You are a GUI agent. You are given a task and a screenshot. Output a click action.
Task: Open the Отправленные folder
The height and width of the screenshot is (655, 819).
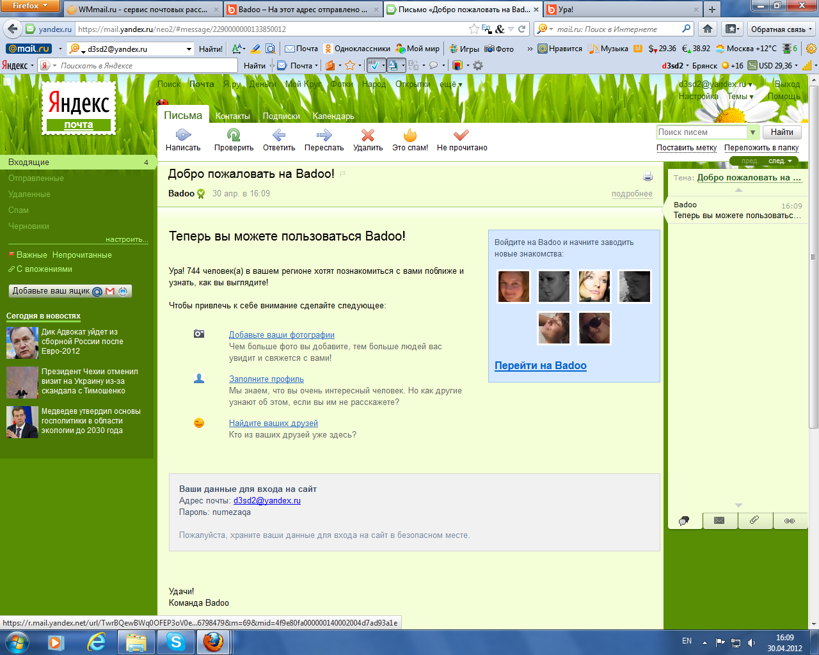coord(36,178)
